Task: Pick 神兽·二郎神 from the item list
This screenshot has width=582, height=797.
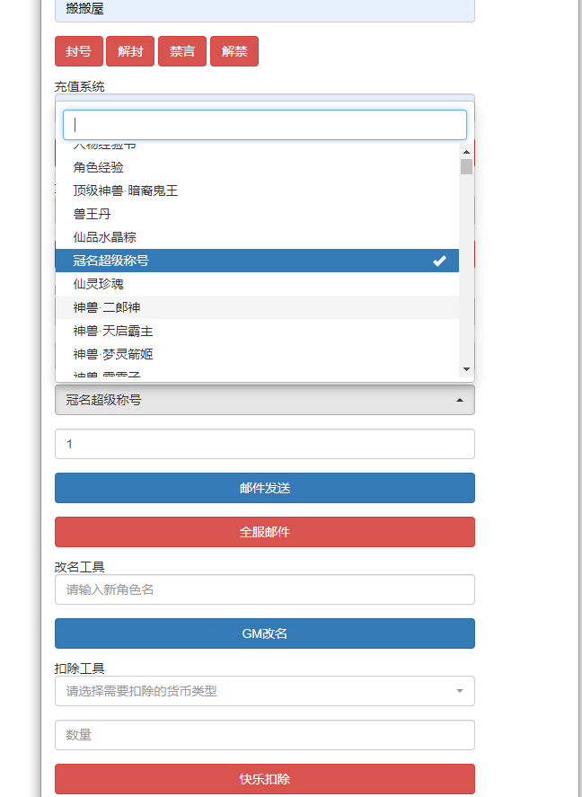Action: (107, 307)
